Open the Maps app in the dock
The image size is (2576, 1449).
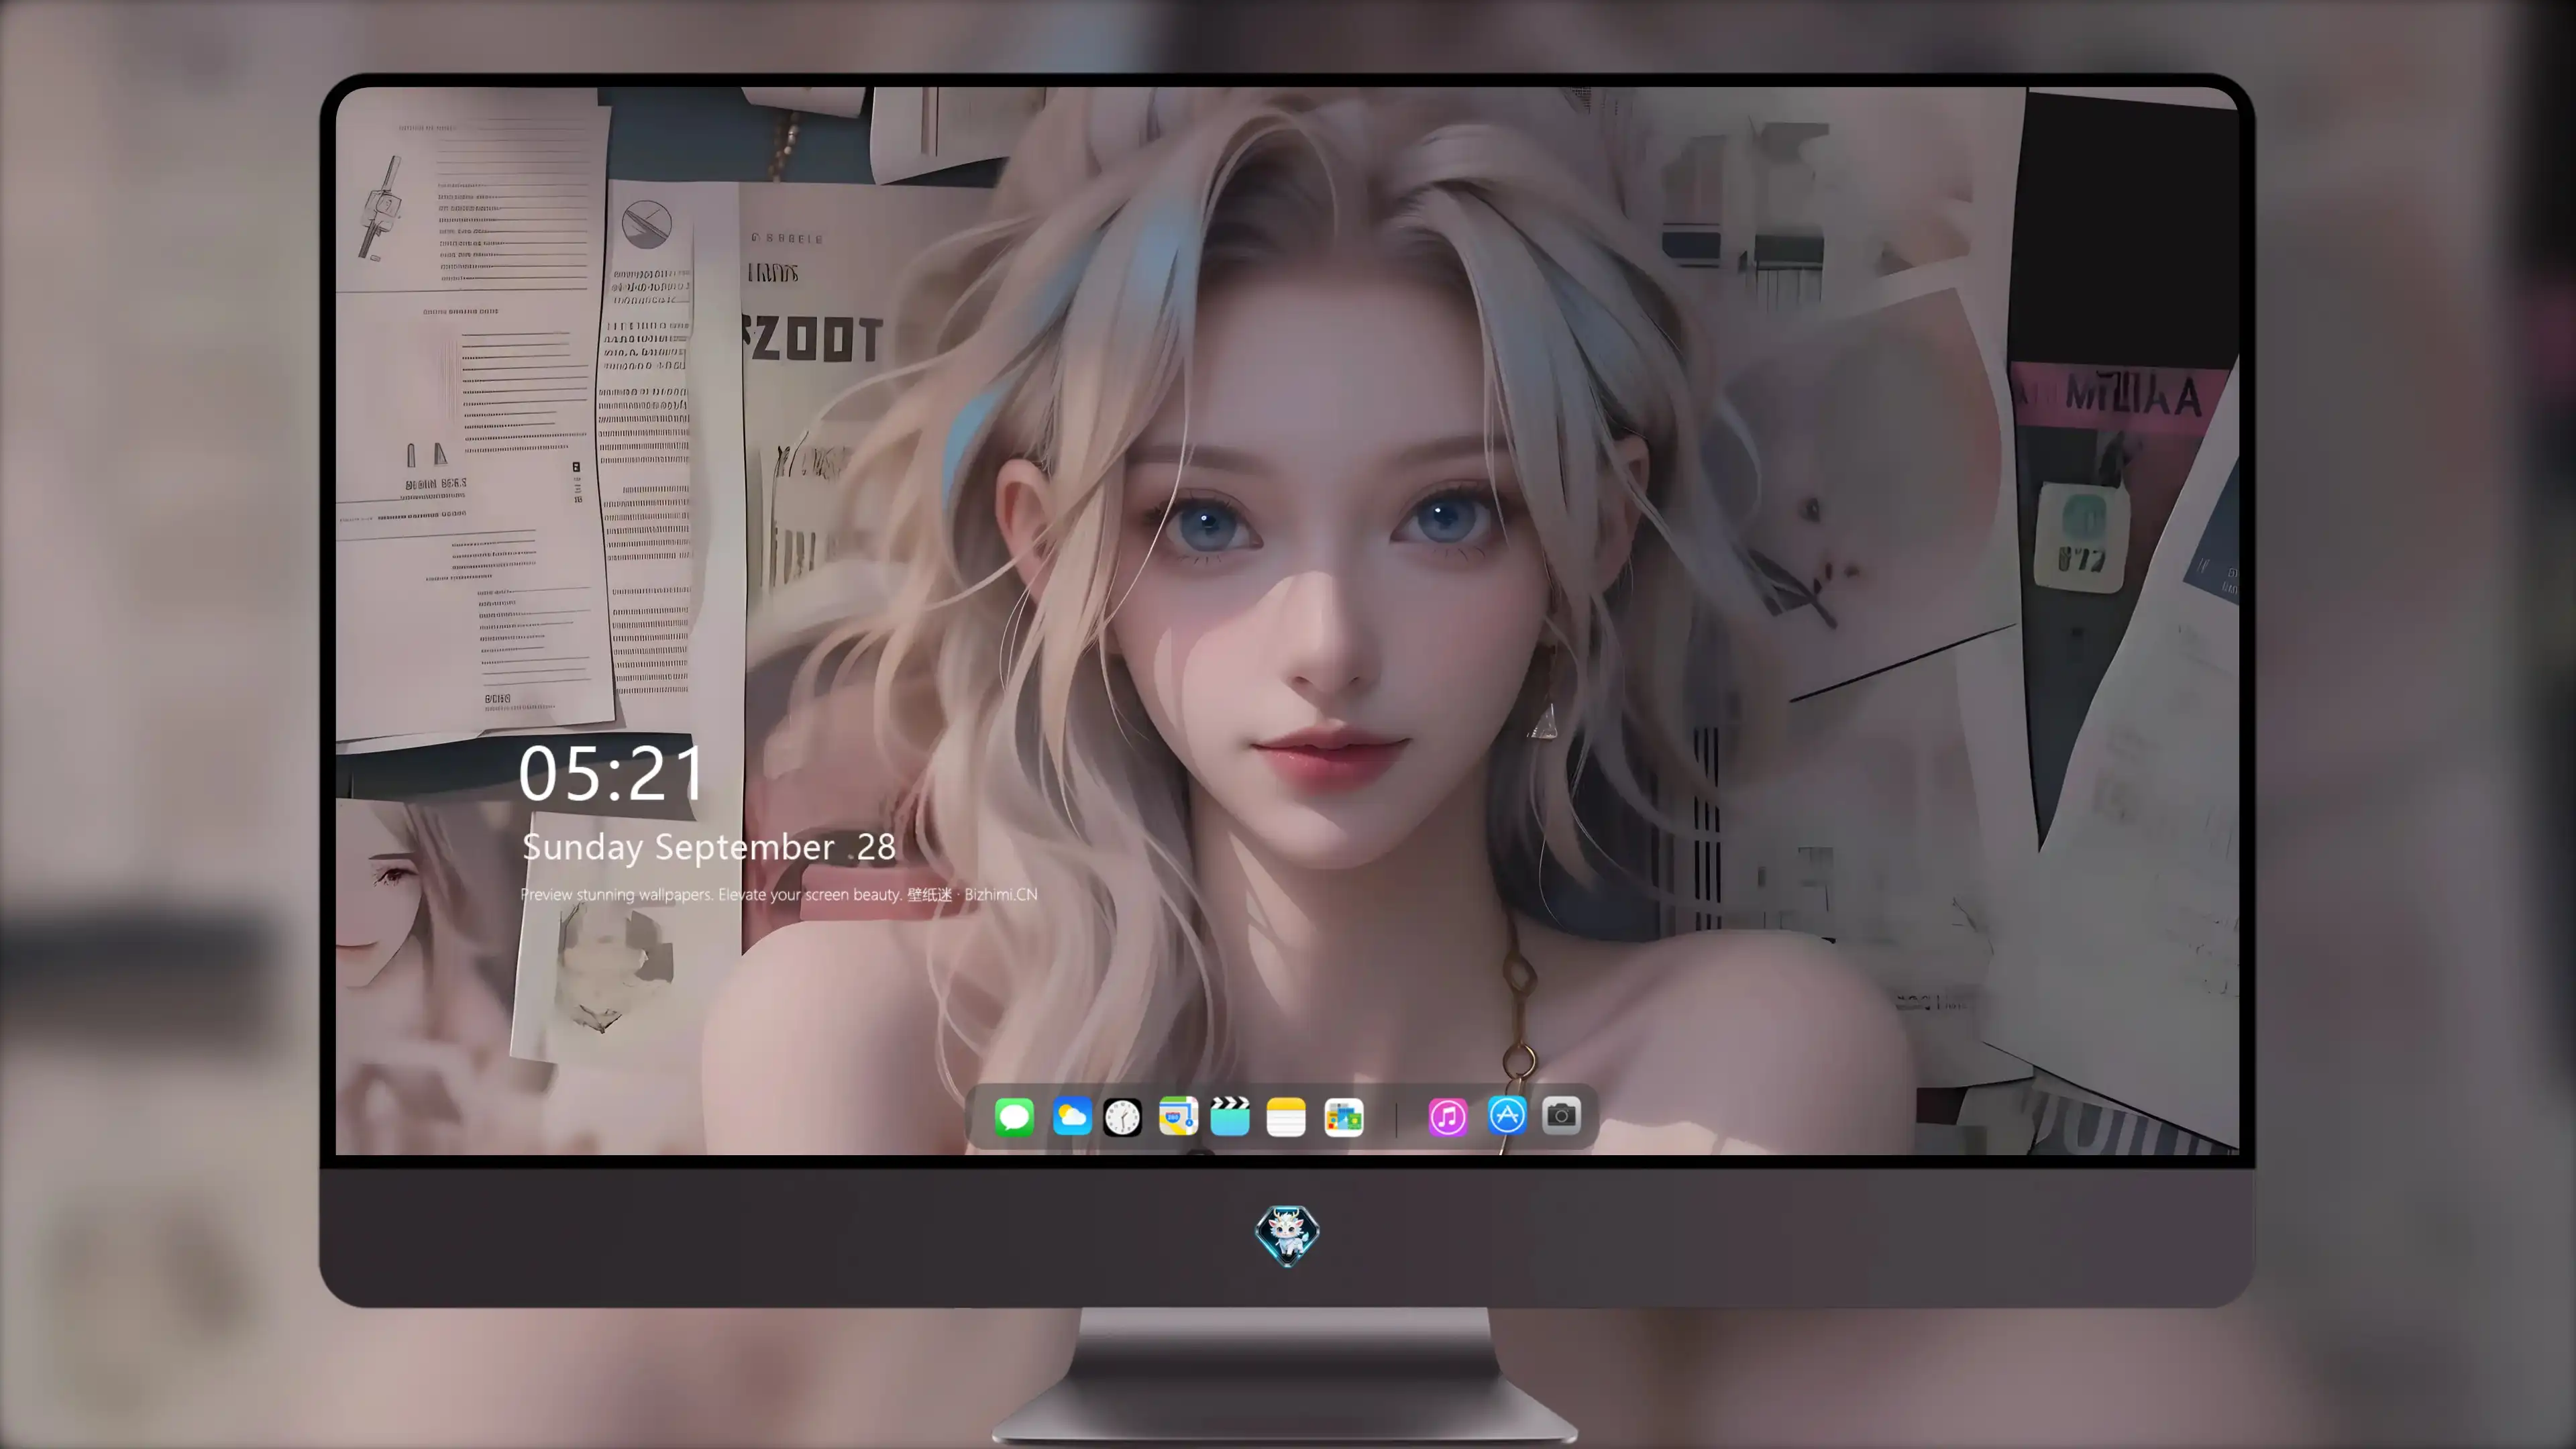(1178, 1117)
